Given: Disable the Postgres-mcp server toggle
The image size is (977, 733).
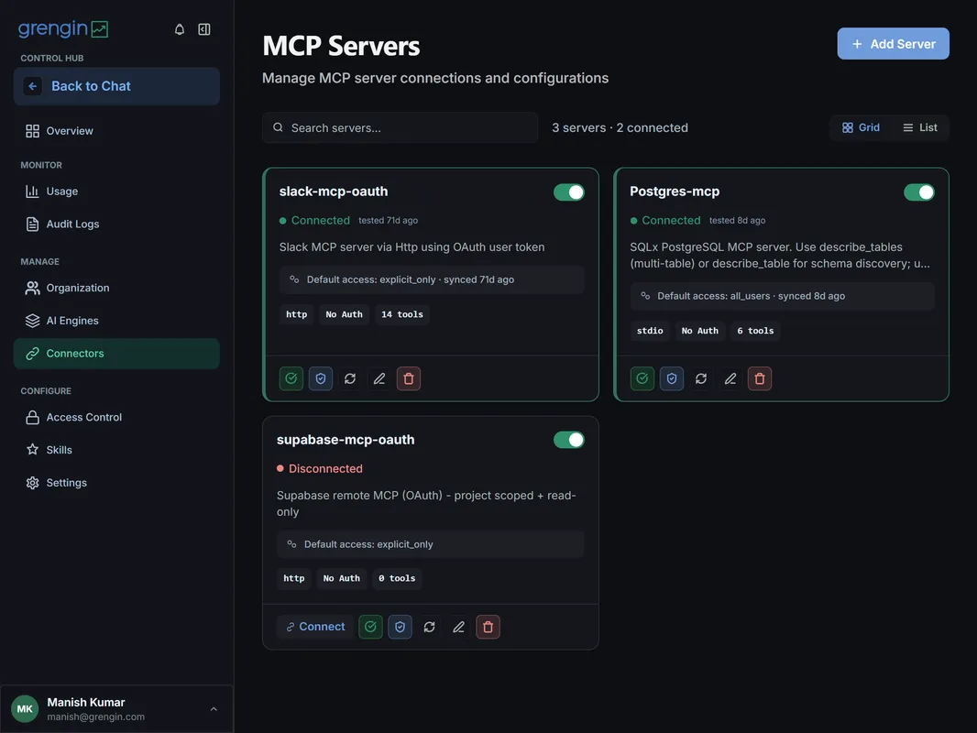Looking at the screenshot, I should point(918,191).
